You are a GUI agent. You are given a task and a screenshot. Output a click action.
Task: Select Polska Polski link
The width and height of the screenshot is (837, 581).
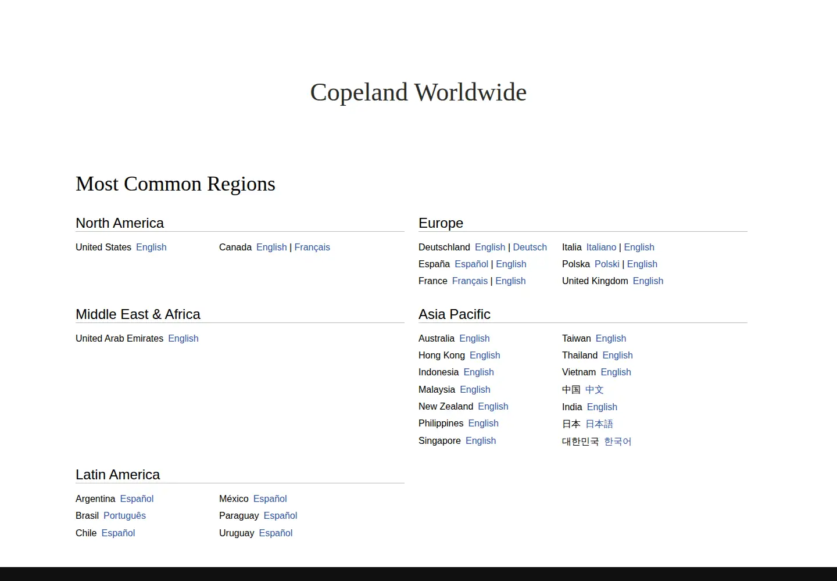coord(607,264)
